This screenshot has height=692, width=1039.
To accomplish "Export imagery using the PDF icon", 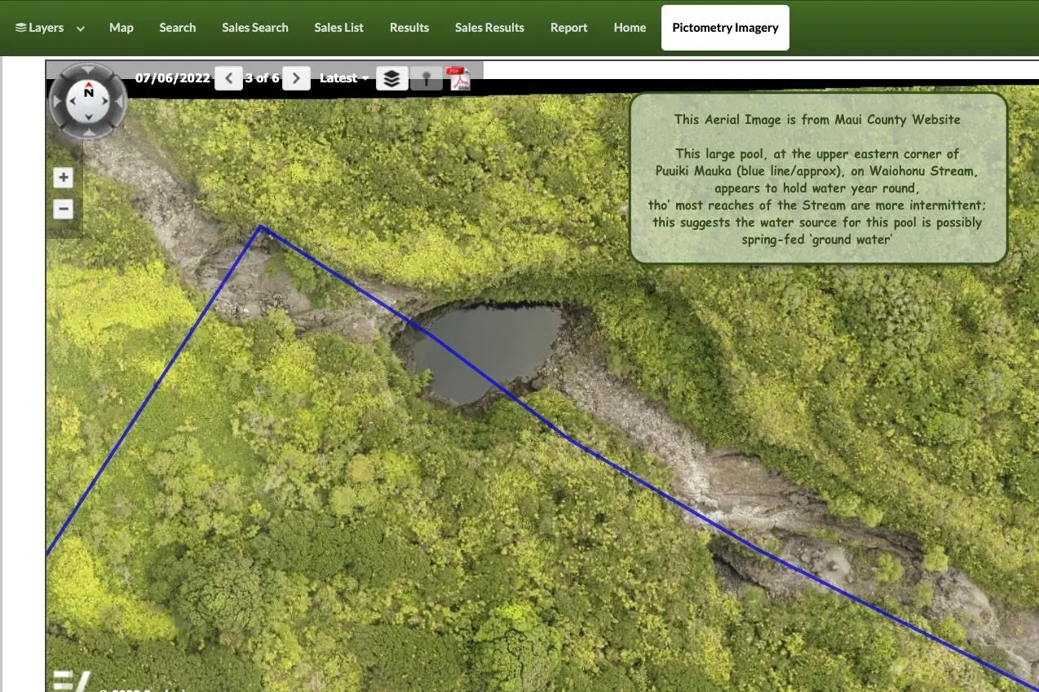I will 459,78.
